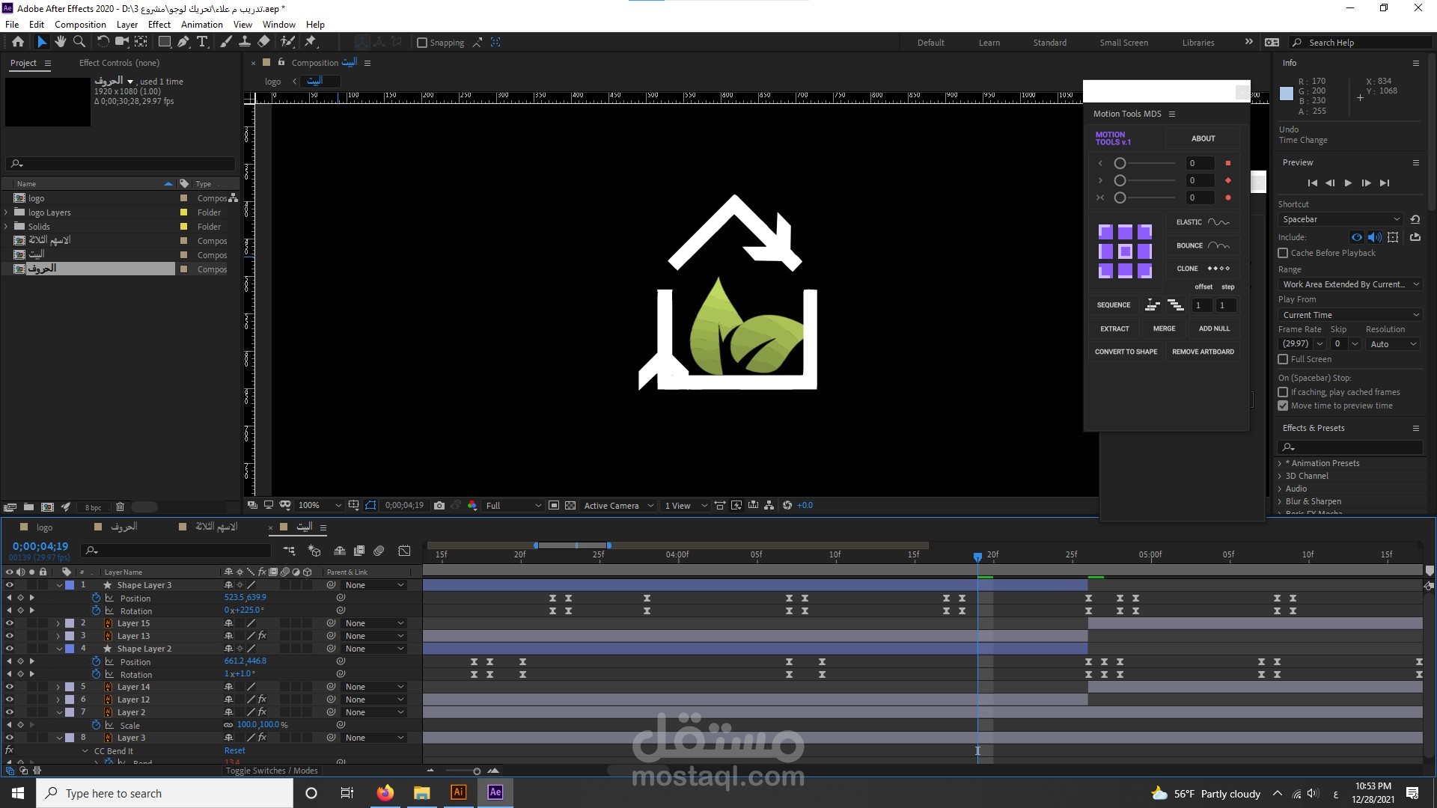Click the first Motion Tools slider handle
1437x808 pixels.
[x=1120, y=163]
